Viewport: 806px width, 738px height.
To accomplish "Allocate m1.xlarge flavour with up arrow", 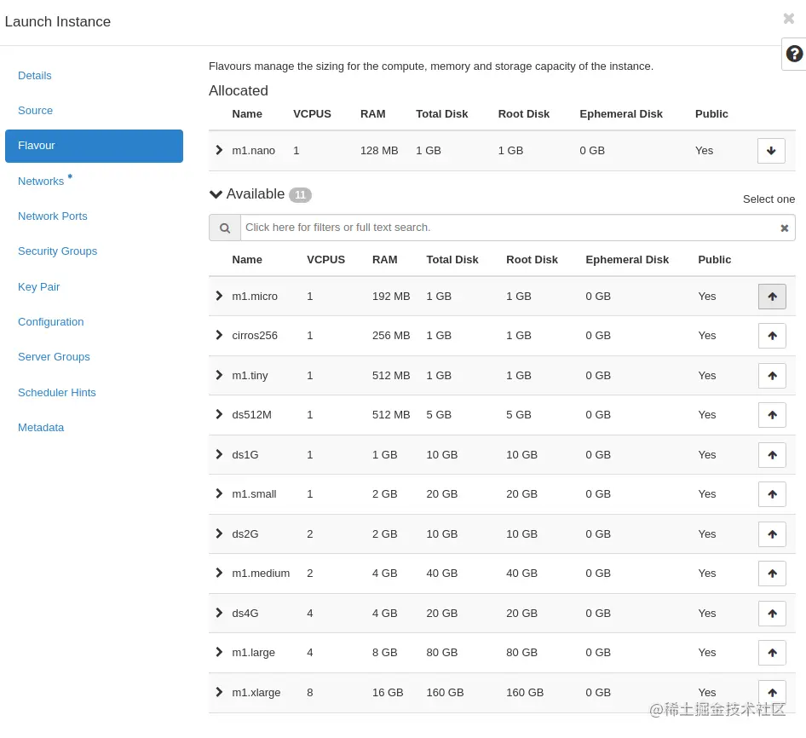I will pyautogui.click(x=772, y=693).
